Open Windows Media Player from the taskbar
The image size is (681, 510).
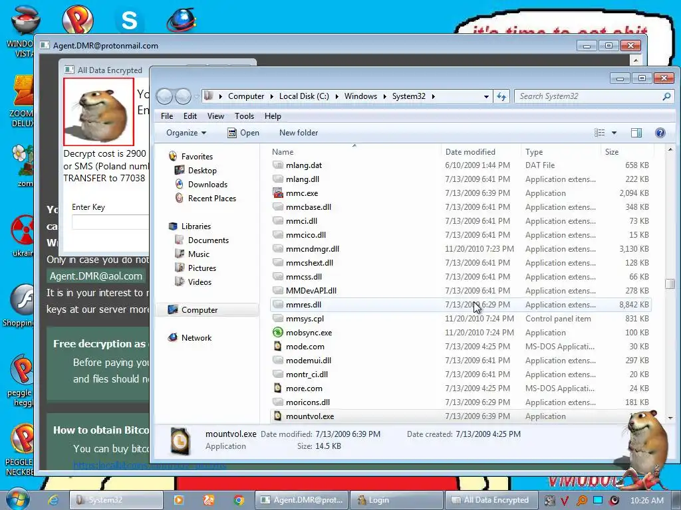178,500
